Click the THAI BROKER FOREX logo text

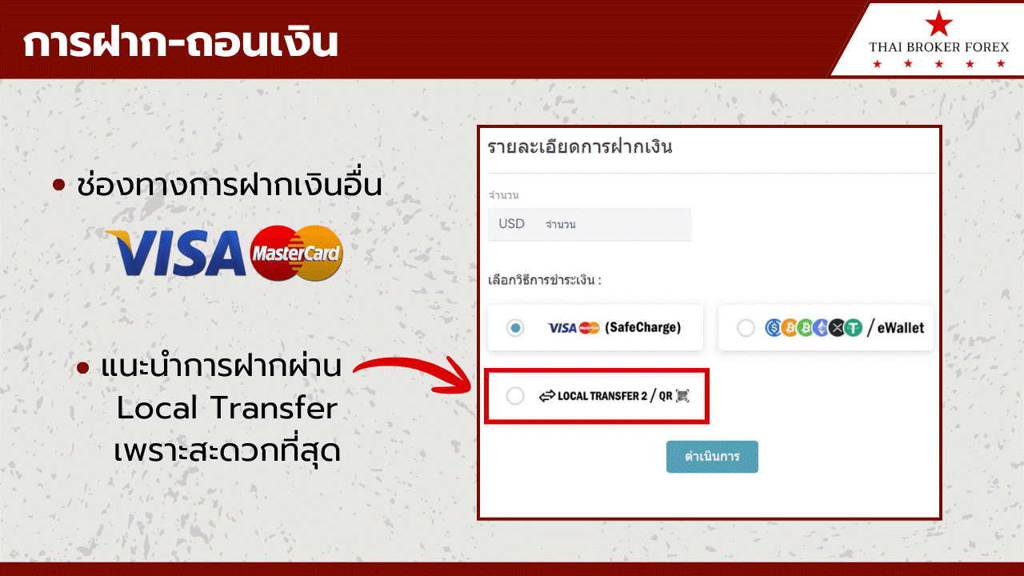pos(939,47)
